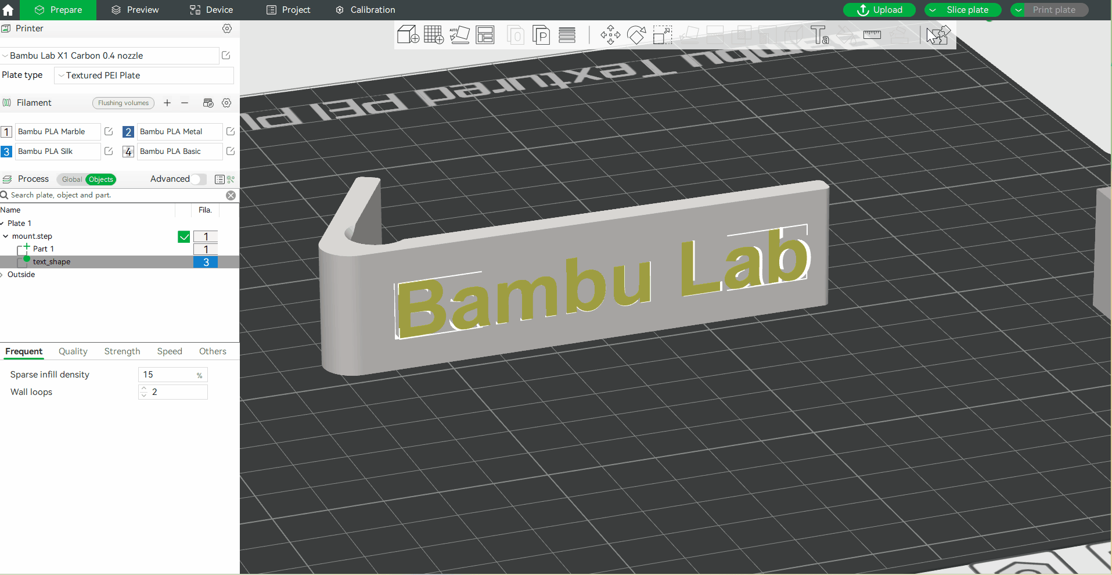Open the Variable layer height tool
1112x575 pixels.
567,35
